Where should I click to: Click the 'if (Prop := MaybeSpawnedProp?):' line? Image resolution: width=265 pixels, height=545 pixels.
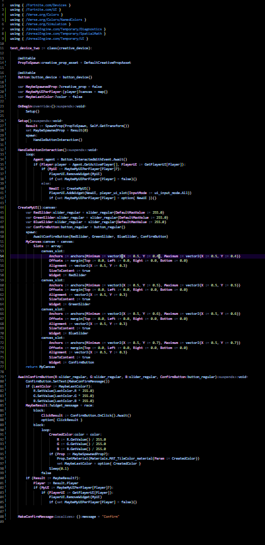(79, 454)
